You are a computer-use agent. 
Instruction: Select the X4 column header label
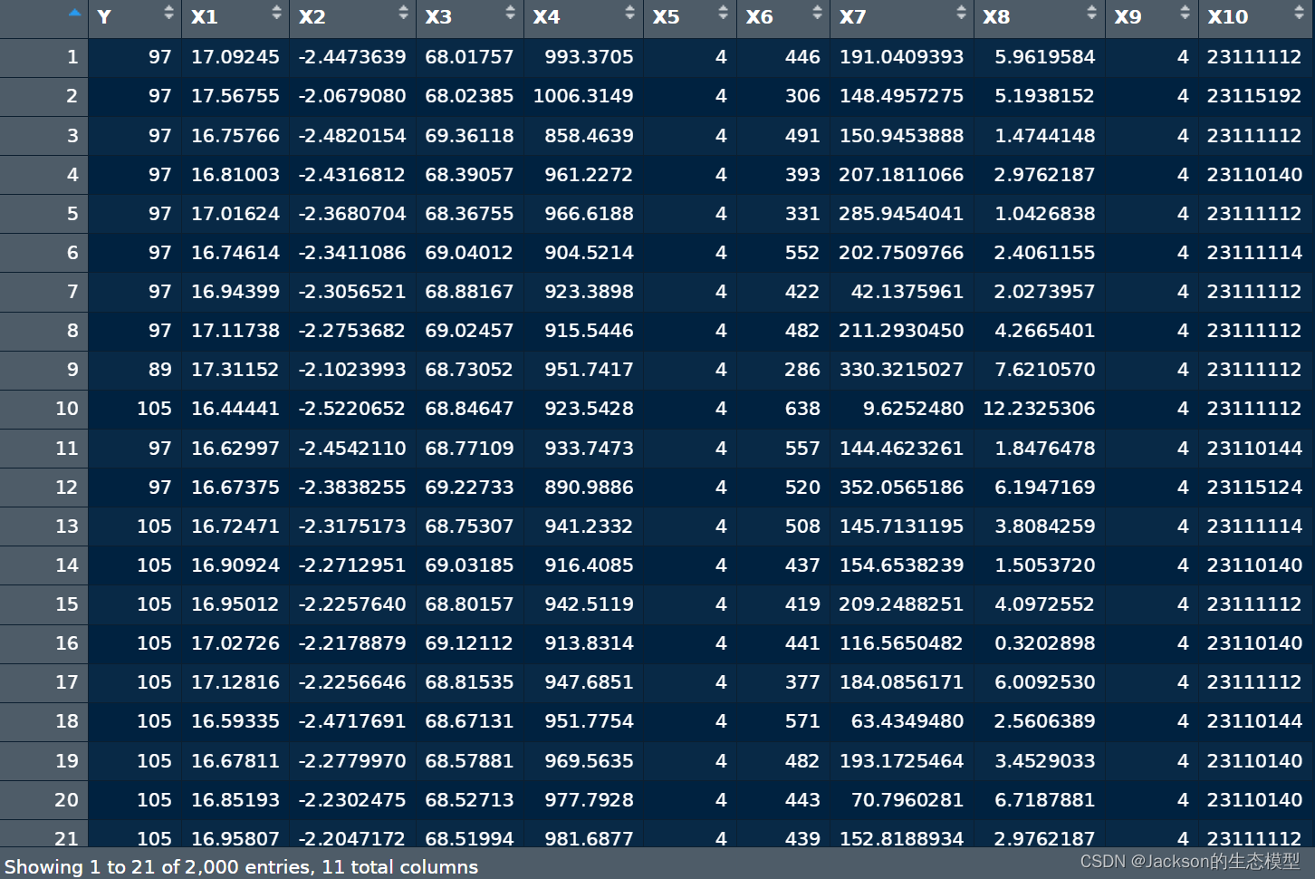tap(547, 17)
